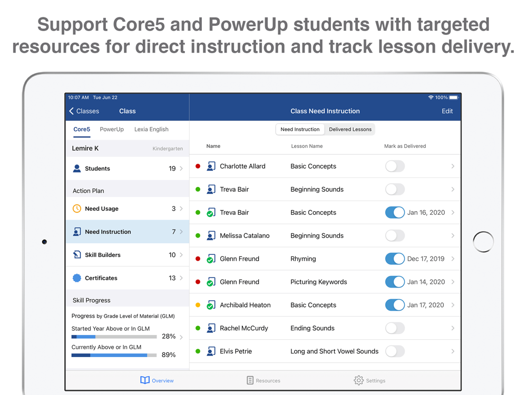Image resolution: width=527 pixels, height=395 pixels.
Task: Click lesson icon beside Elvis Petrie
Action: click(x=211, y=351)
